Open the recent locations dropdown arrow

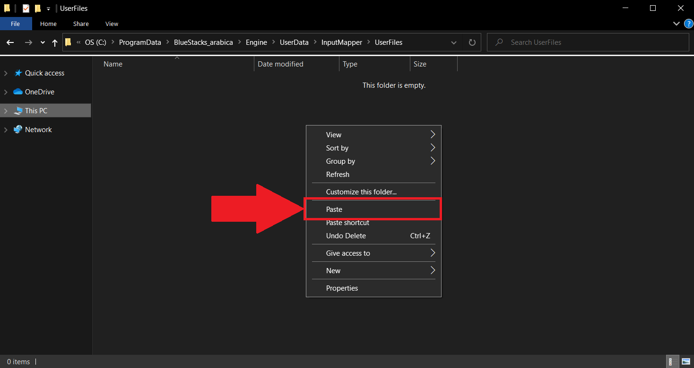click(43, 42)
